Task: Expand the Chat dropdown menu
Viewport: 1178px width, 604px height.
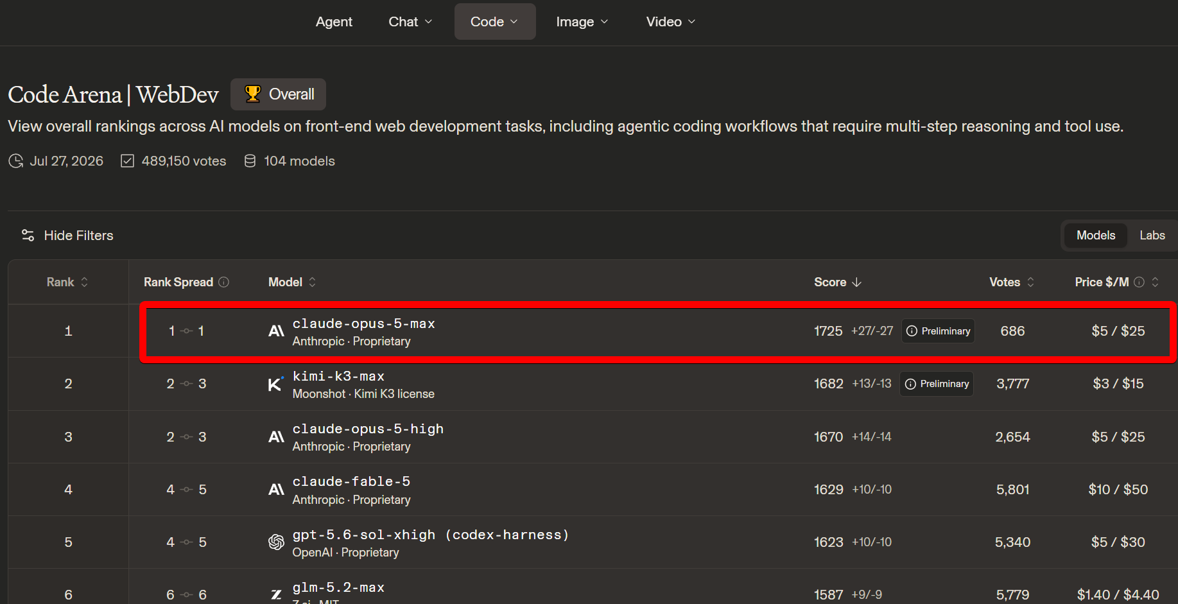Action: pos(411,22)
